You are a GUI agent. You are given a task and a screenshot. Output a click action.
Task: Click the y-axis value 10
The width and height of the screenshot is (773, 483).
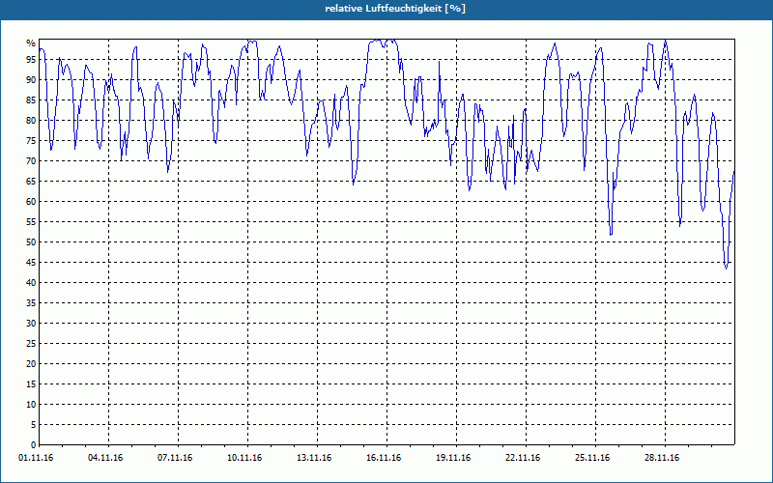31,404
